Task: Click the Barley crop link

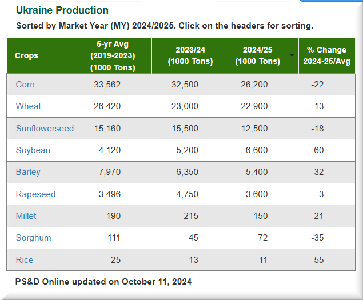Action: click(x=28, y=172)
